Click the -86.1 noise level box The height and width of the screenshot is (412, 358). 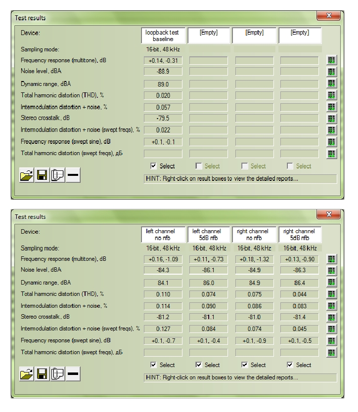coord(209,270)
